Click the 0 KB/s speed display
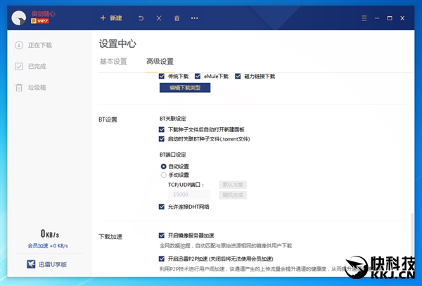 50,233
